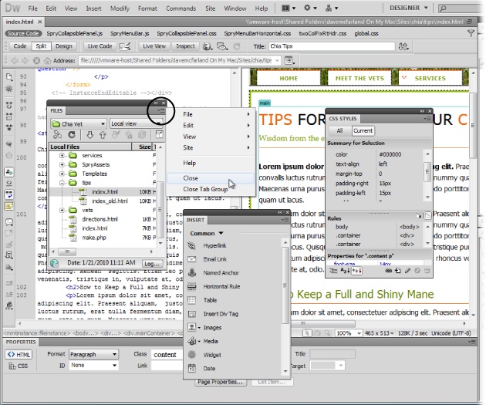
Task: Open SpryMenuBar.js related file
Action: (x=130, y=33)
